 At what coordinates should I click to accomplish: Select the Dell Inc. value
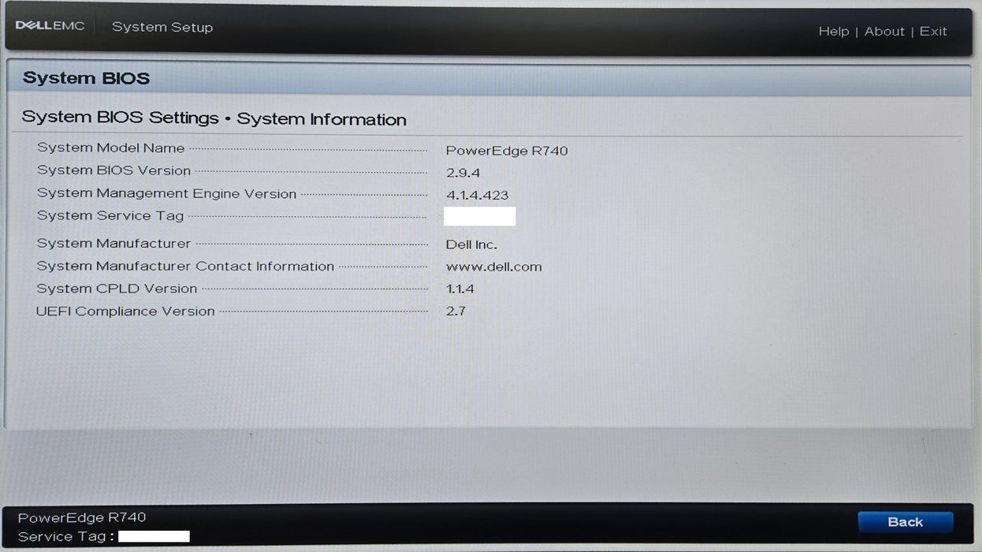tap(471, 244)
